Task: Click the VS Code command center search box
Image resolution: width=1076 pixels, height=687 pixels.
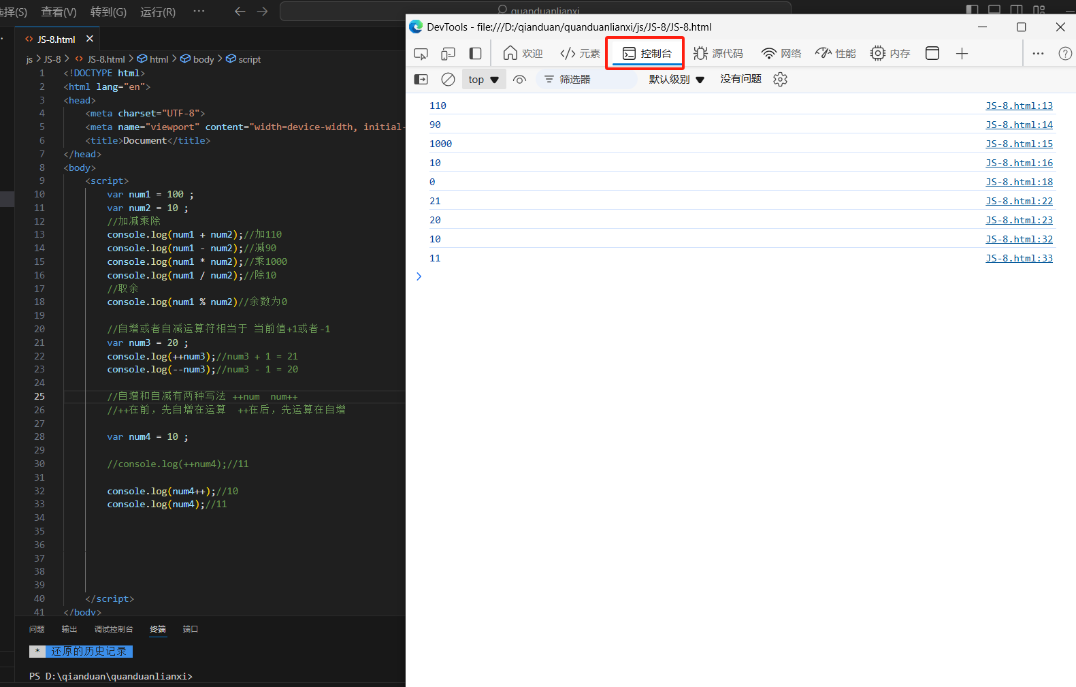Action: click(x=535, y=10)
